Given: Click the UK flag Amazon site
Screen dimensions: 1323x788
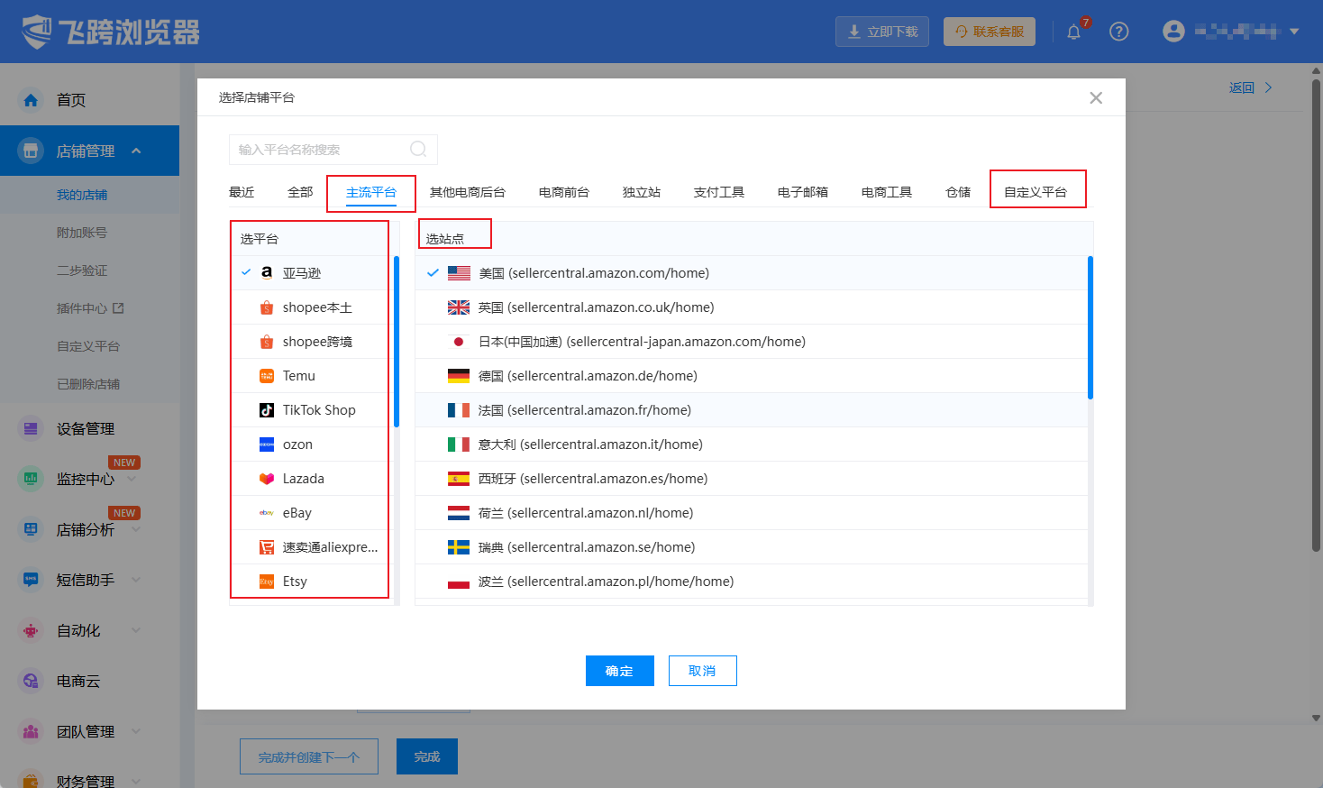Looking at the screenshot, I should point(459,307).
